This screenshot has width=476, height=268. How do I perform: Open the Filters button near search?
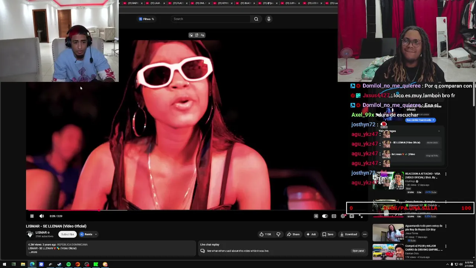coord(147,19)
